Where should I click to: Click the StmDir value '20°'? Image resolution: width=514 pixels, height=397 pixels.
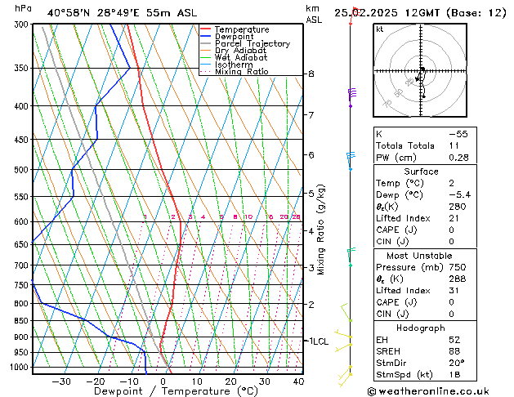(x=456, y=363)
